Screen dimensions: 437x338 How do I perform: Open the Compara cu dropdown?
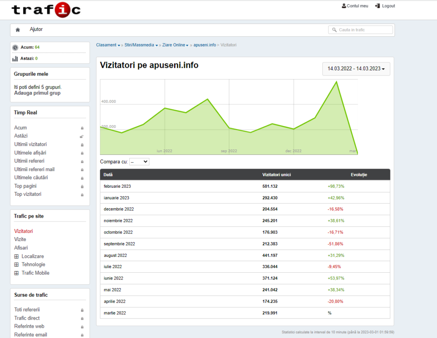click(140, 162)
